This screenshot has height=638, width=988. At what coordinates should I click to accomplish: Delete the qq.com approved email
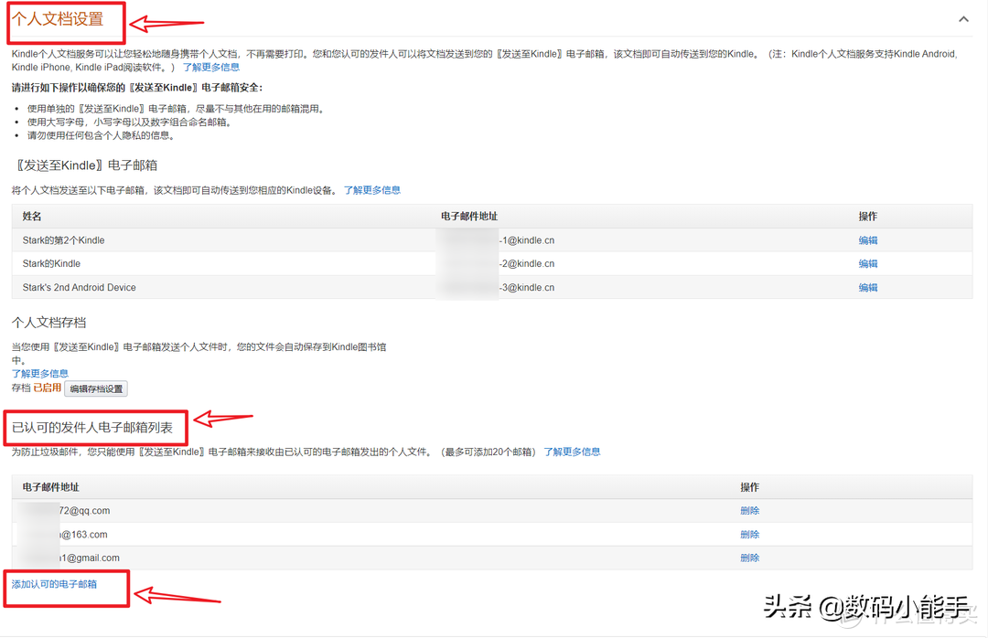(750, 511)
